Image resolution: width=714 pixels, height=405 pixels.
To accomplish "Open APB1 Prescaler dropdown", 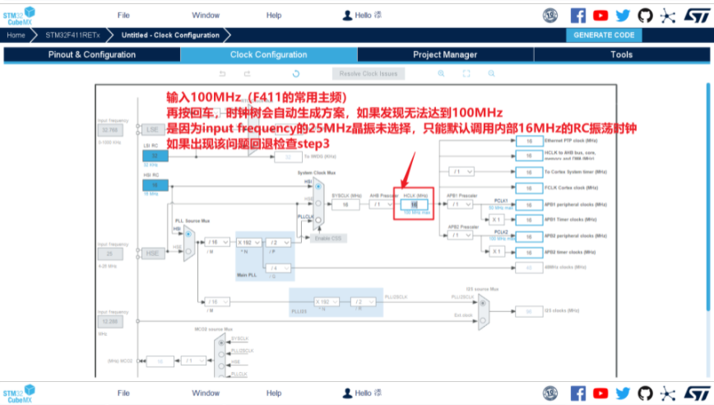I will [461, 204].
